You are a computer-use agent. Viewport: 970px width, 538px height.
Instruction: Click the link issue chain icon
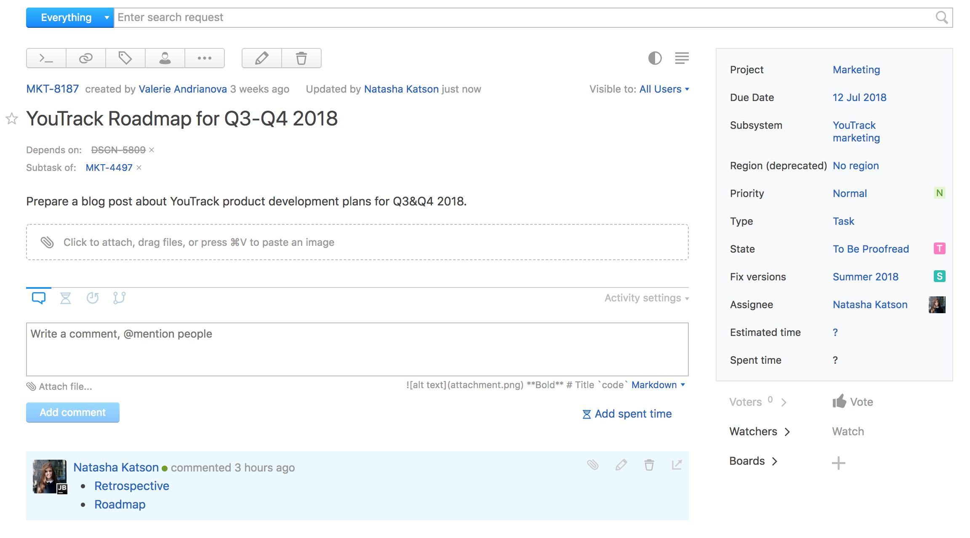(86, 58)
